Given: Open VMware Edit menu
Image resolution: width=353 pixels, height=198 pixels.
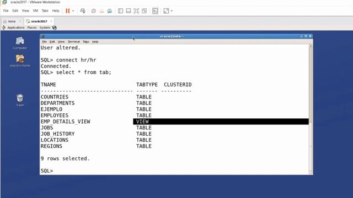Looking at the screenshot, I should (15, 11).
